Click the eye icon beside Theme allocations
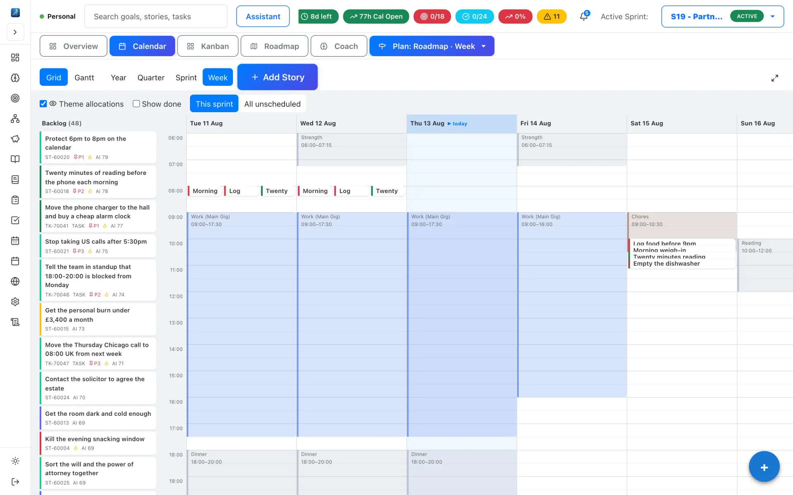Viewport: 793px width, 495px height. pos(53,104)
